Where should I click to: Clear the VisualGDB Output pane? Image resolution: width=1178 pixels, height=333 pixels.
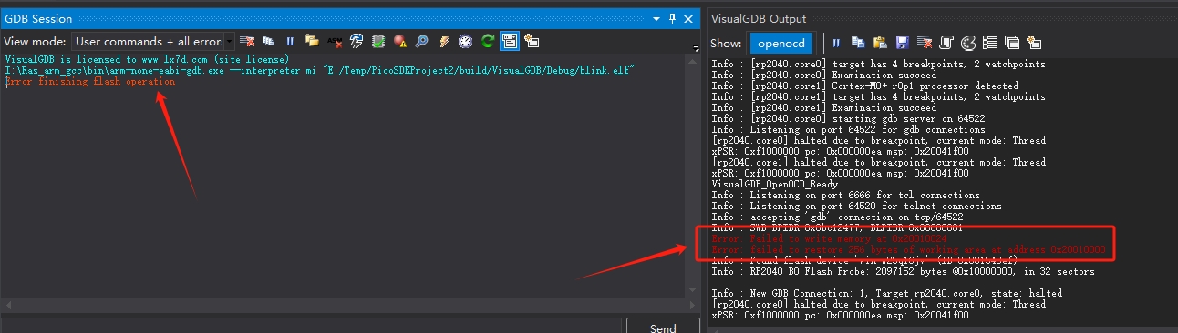point(925,43)
